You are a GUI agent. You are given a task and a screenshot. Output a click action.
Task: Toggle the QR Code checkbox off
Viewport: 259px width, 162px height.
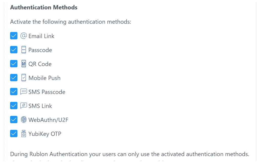14,64
